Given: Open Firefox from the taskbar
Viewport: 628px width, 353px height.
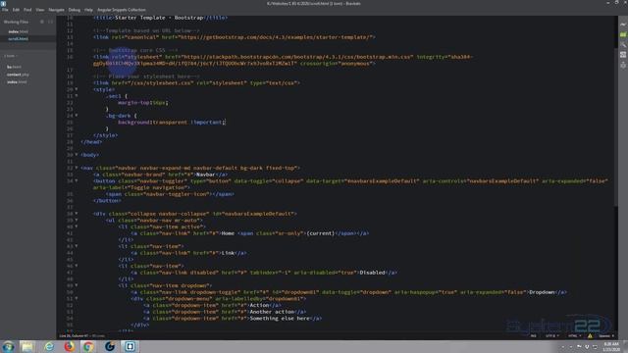Looking at the screenshot, I should pyautogui.click(x=70, y=346).
